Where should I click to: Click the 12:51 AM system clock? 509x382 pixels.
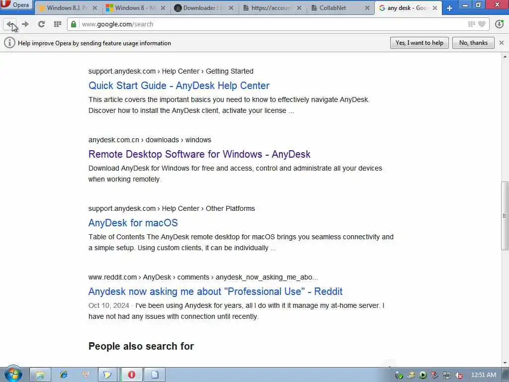coord(483,375)
